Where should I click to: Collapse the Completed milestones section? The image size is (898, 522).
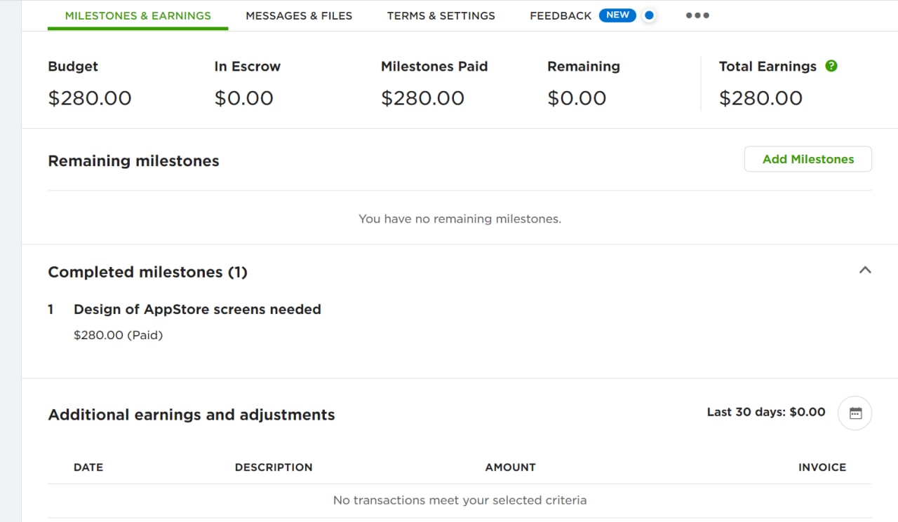coord(865,270)
